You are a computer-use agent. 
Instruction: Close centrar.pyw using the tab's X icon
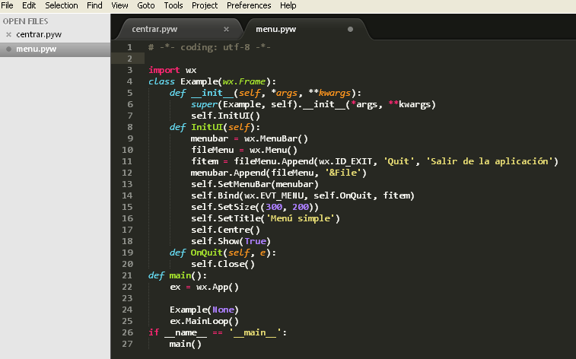226,30
